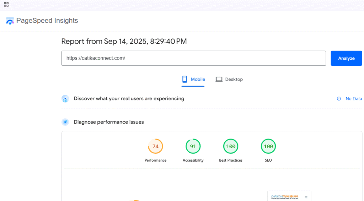Select the Accessibility score gauge showing 91

[x=193, y=146]
